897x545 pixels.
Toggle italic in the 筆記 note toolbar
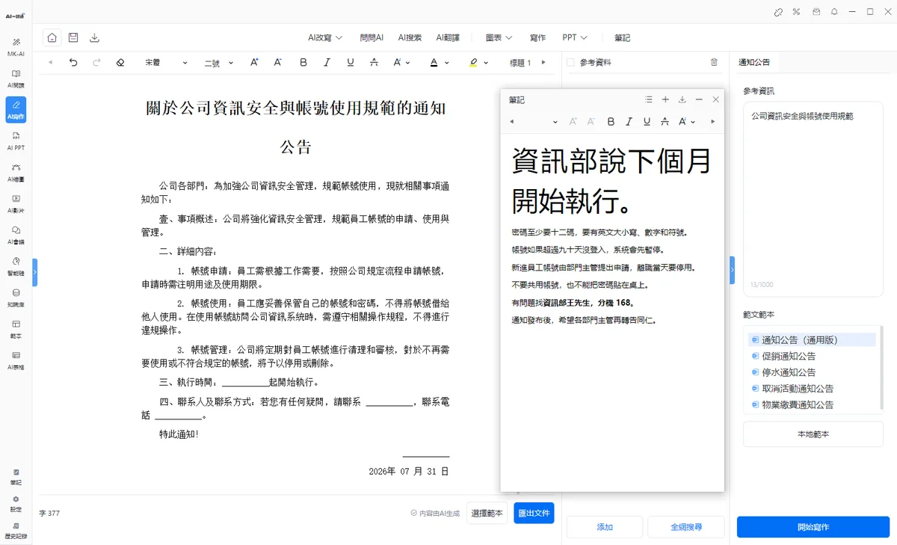629,121
